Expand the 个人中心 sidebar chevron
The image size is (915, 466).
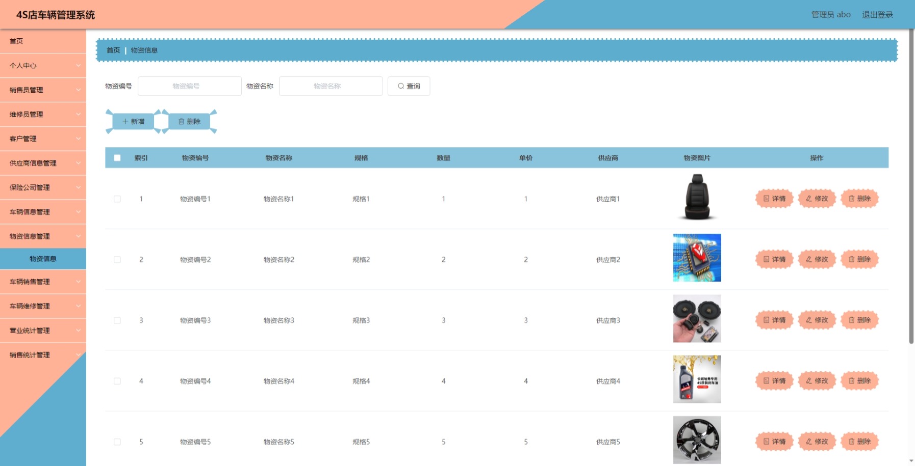78,66
